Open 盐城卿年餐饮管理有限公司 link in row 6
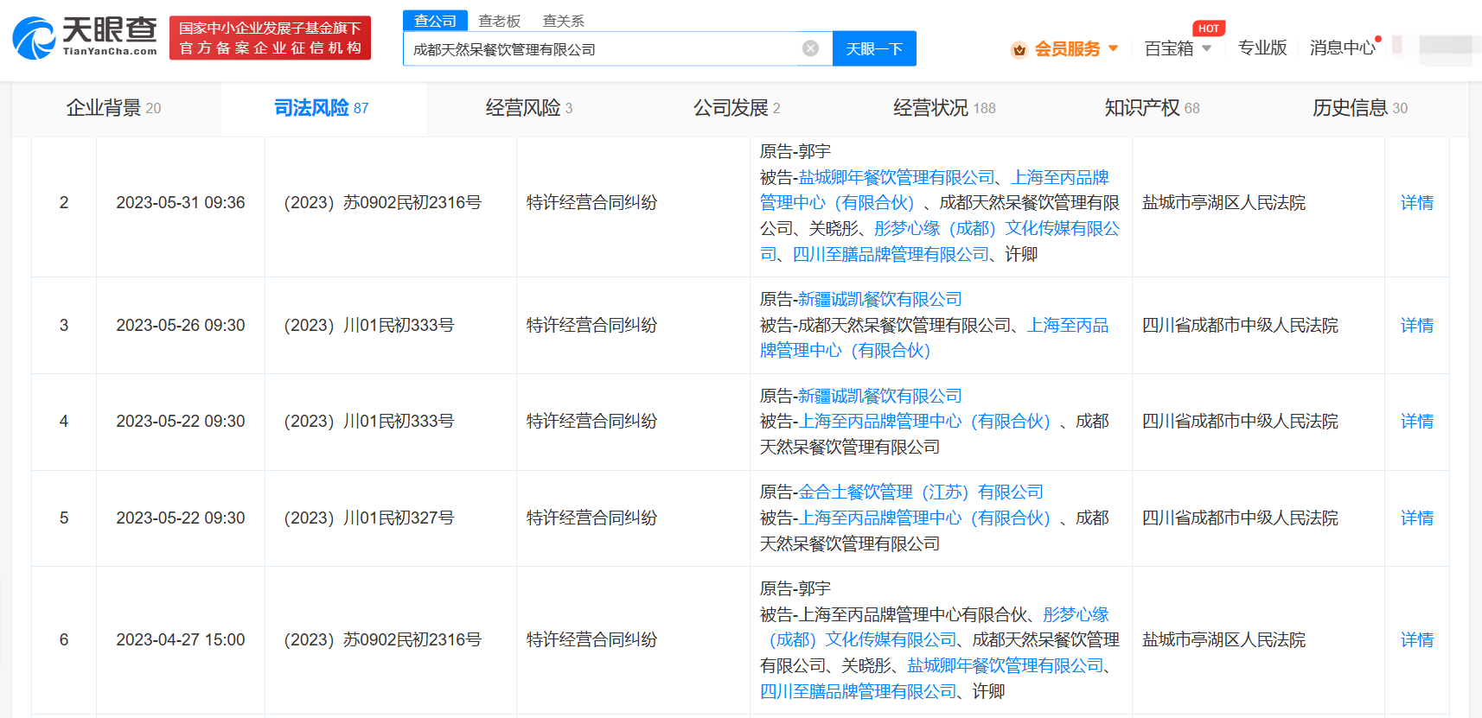The image size is (1482, 718). [1006, 666]
